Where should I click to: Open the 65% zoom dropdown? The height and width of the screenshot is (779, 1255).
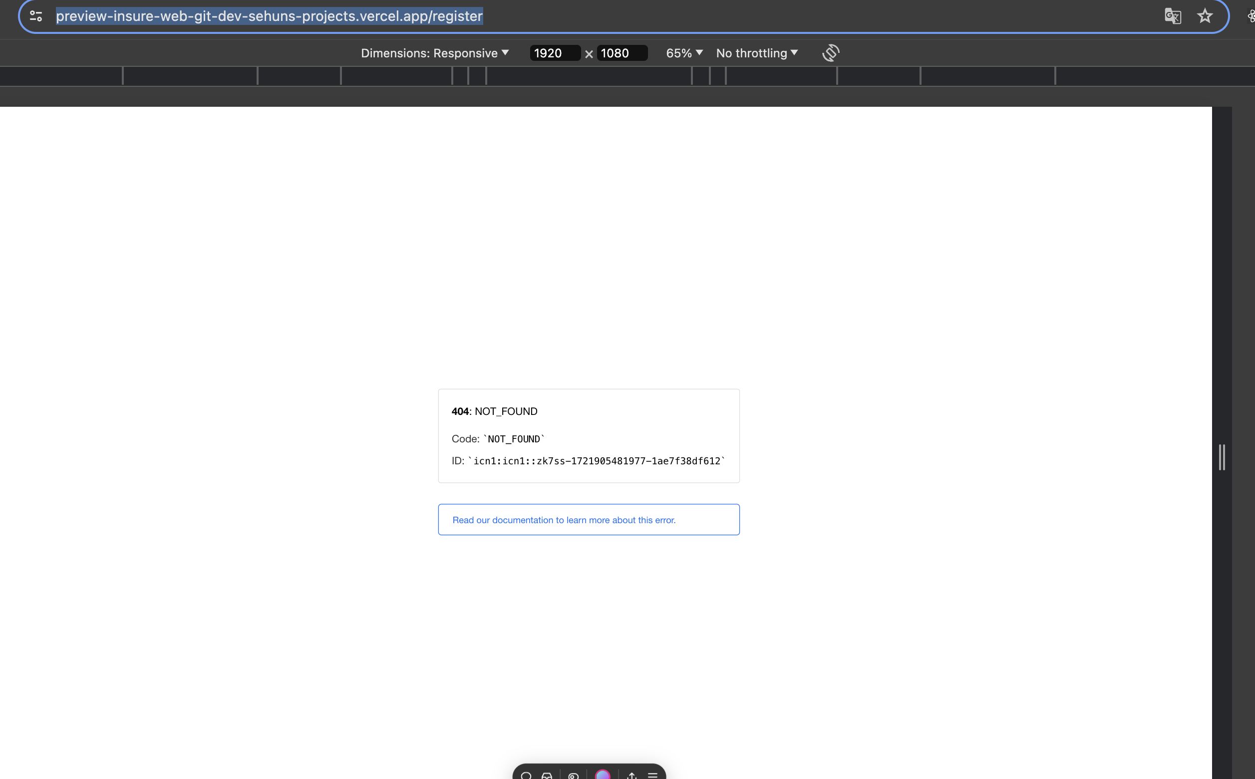(684, 53)
